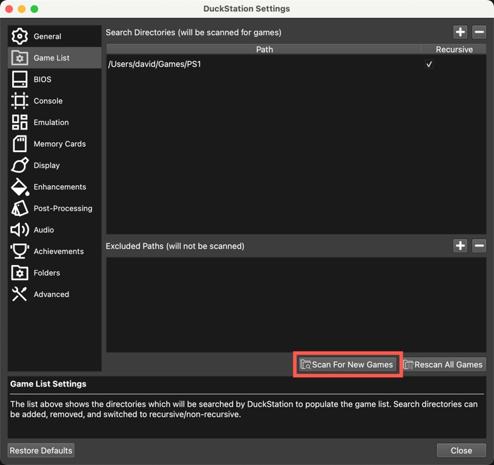Go to Advanced settings label
The height and width of the screenshot is (465, 494).
click(51, 294)
